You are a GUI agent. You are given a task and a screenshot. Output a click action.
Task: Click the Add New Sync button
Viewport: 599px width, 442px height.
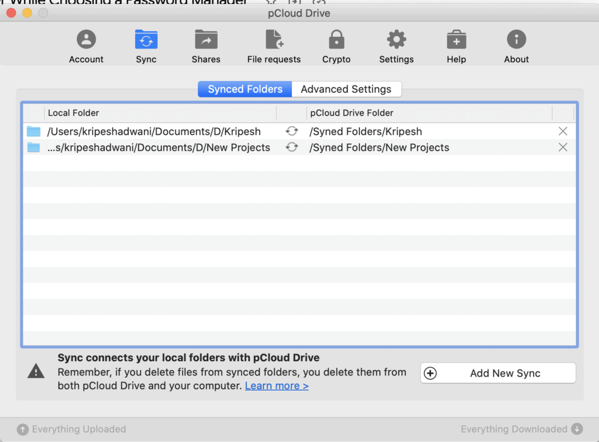tap(498, 373)
